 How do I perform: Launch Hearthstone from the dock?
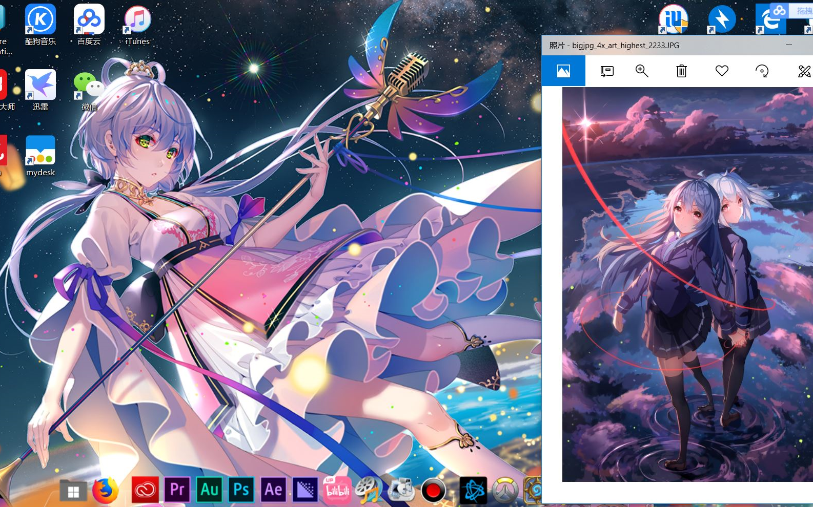click(x=533, y=491)
